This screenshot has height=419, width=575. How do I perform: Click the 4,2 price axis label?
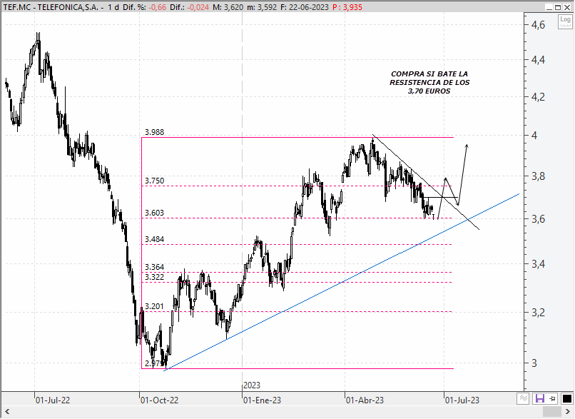[539, 97]
